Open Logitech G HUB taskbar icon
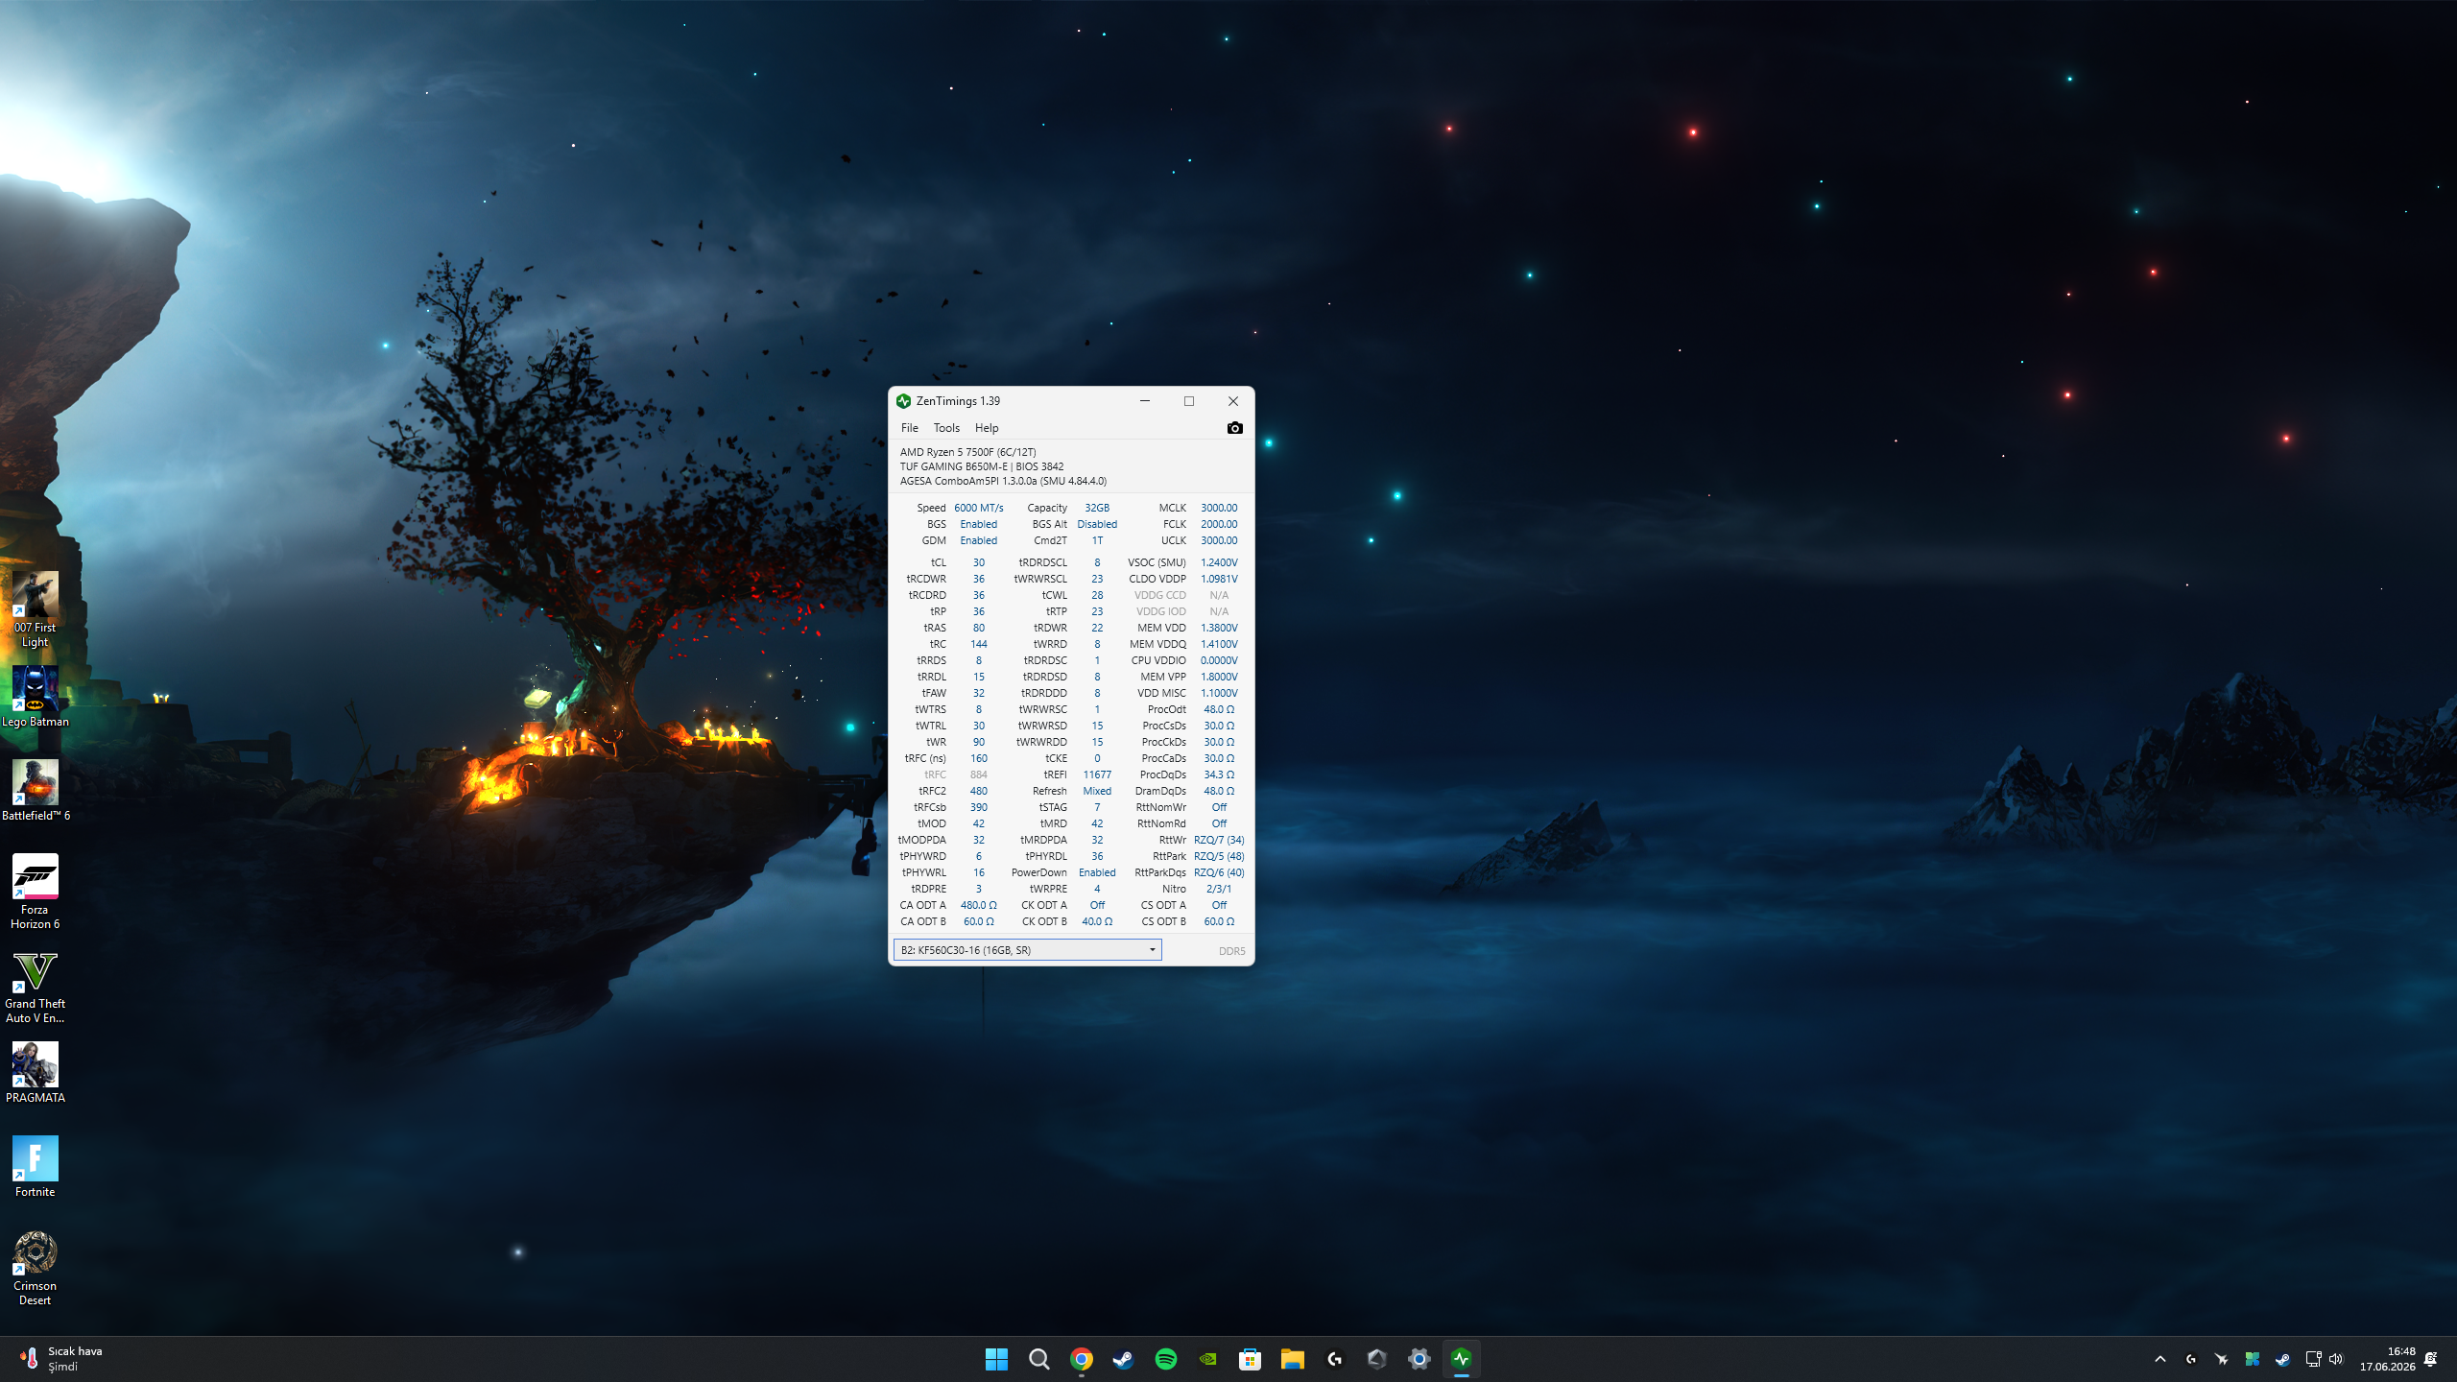 (x=1334, y=1359)
